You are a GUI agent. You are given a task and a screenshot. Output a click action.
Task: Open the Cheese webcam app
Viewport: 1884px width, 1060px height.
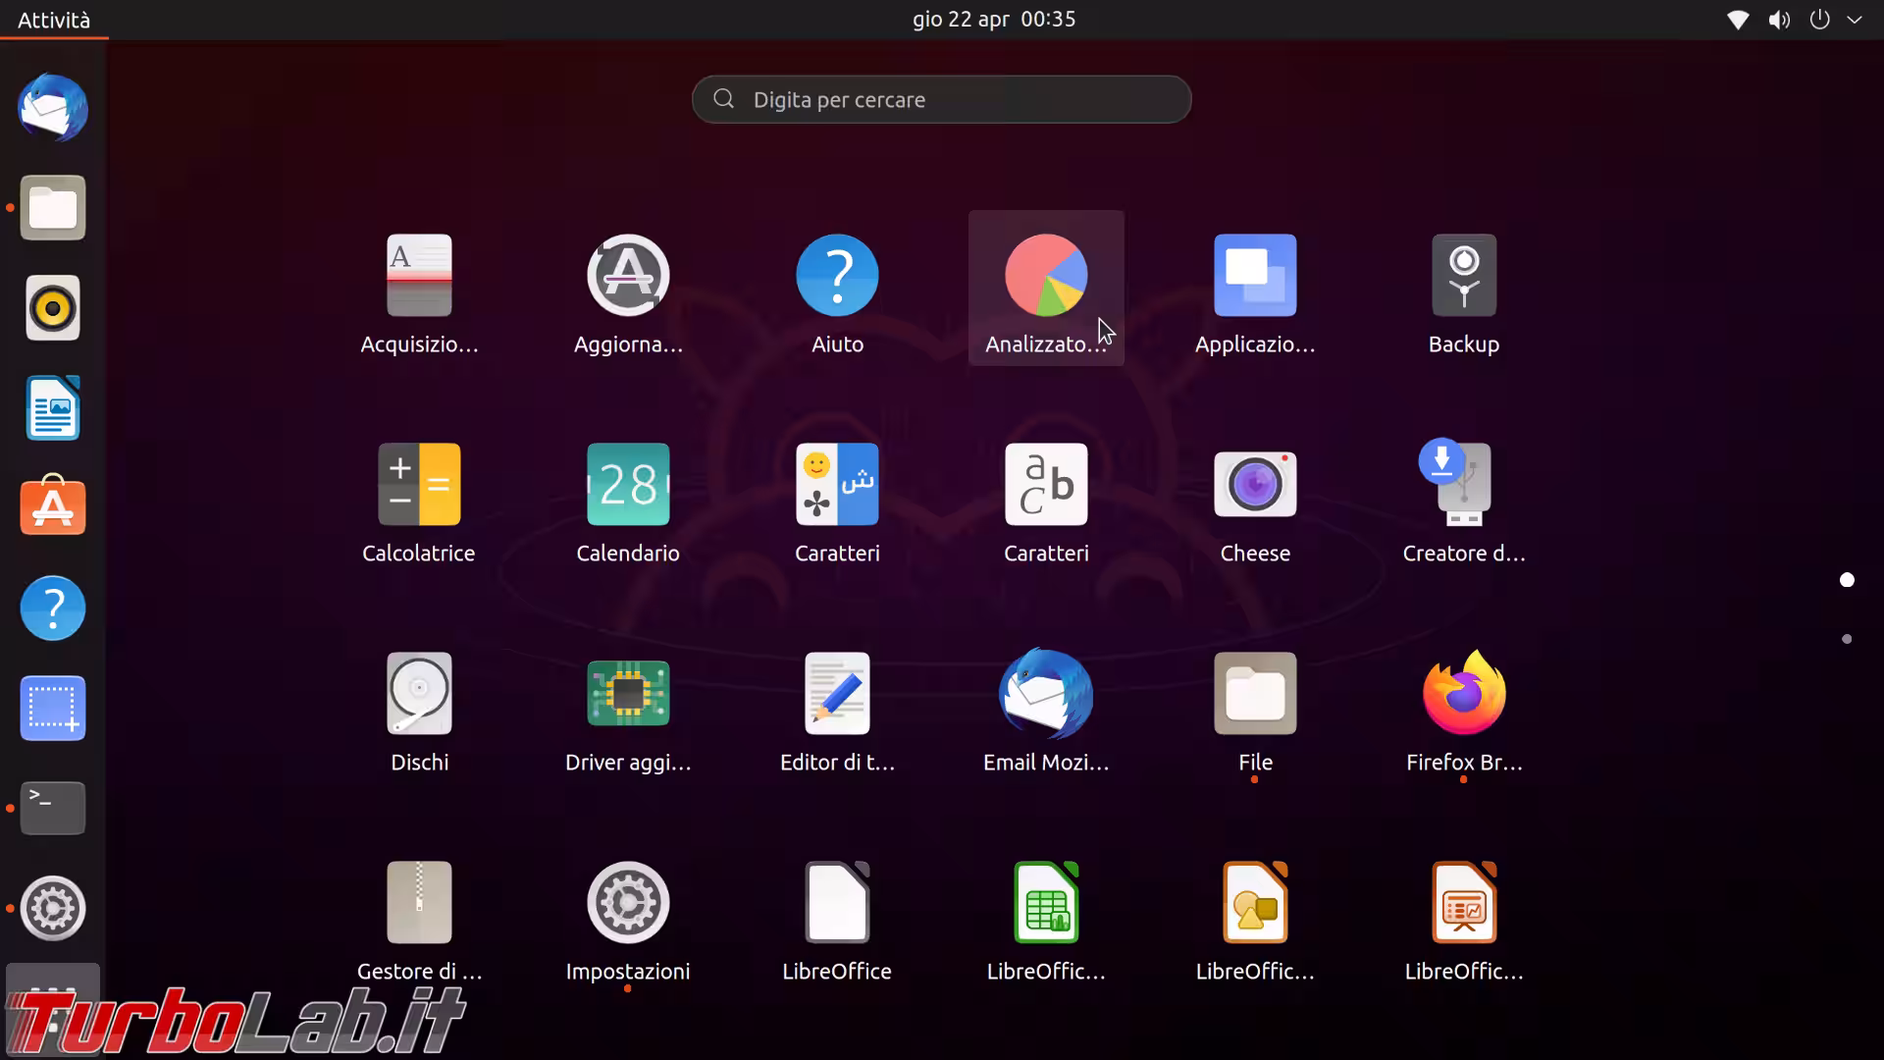[1254, 486]
